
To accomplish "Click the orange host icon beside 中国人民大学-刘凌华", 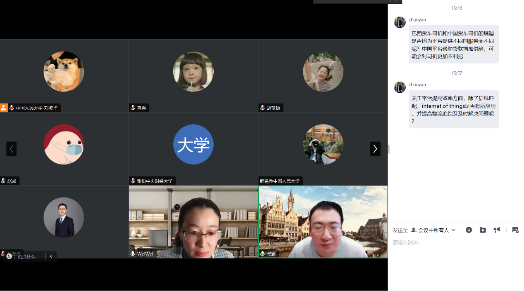I will (x=4, y=108).
